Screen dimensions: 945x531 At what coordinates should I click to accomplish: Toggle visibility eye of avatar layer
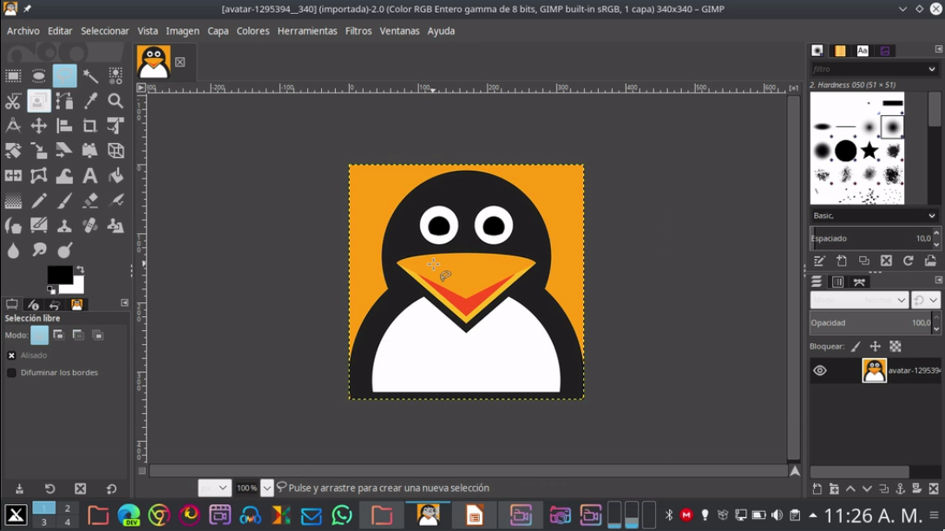pyautogui.click(x=820, y=371)
